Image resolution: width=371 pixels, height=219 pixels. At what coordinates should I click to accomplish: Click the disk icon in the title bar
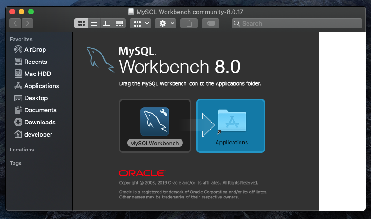pyautogui.click(x=131, y=12)
